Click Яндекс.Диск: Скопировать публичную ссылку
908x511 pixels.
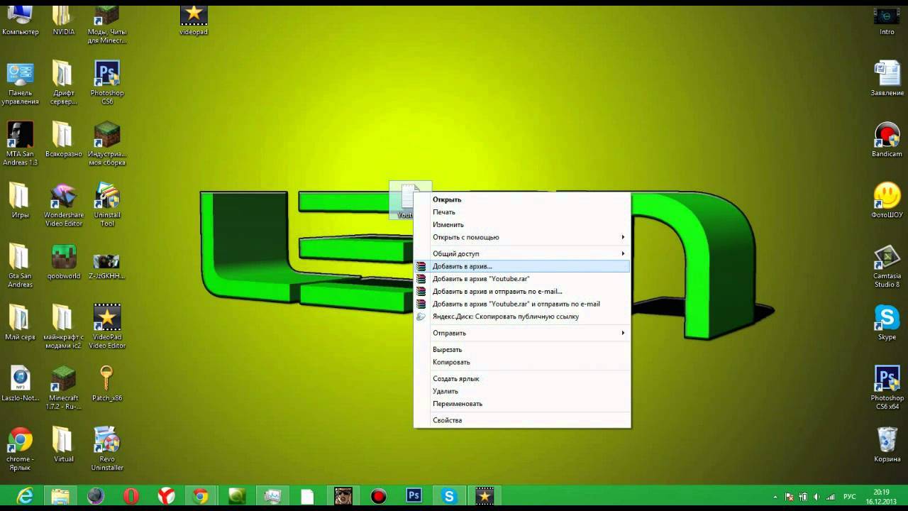point(522,317)
